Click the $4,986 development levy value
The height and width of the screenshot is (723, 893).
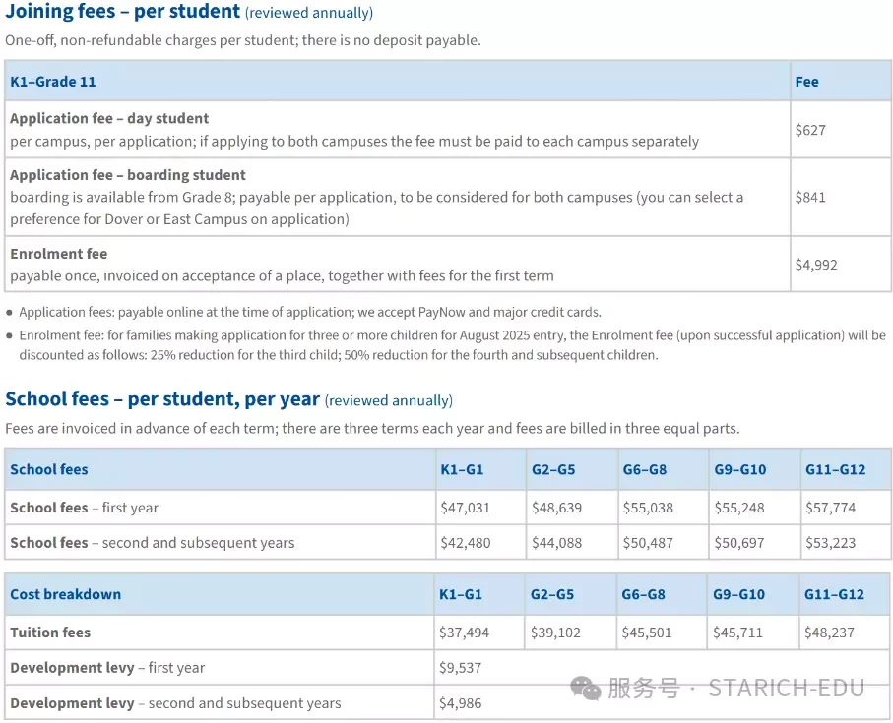(460, 703)
